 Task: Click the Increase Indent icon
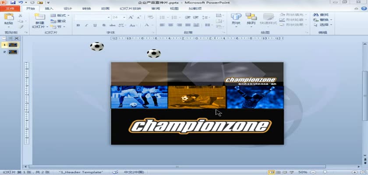(196, 17)
